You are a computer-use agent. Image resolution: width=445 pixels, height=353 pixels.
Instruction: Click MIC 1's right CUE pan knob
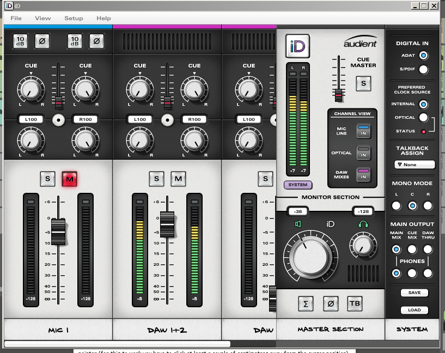coord(86,89)
